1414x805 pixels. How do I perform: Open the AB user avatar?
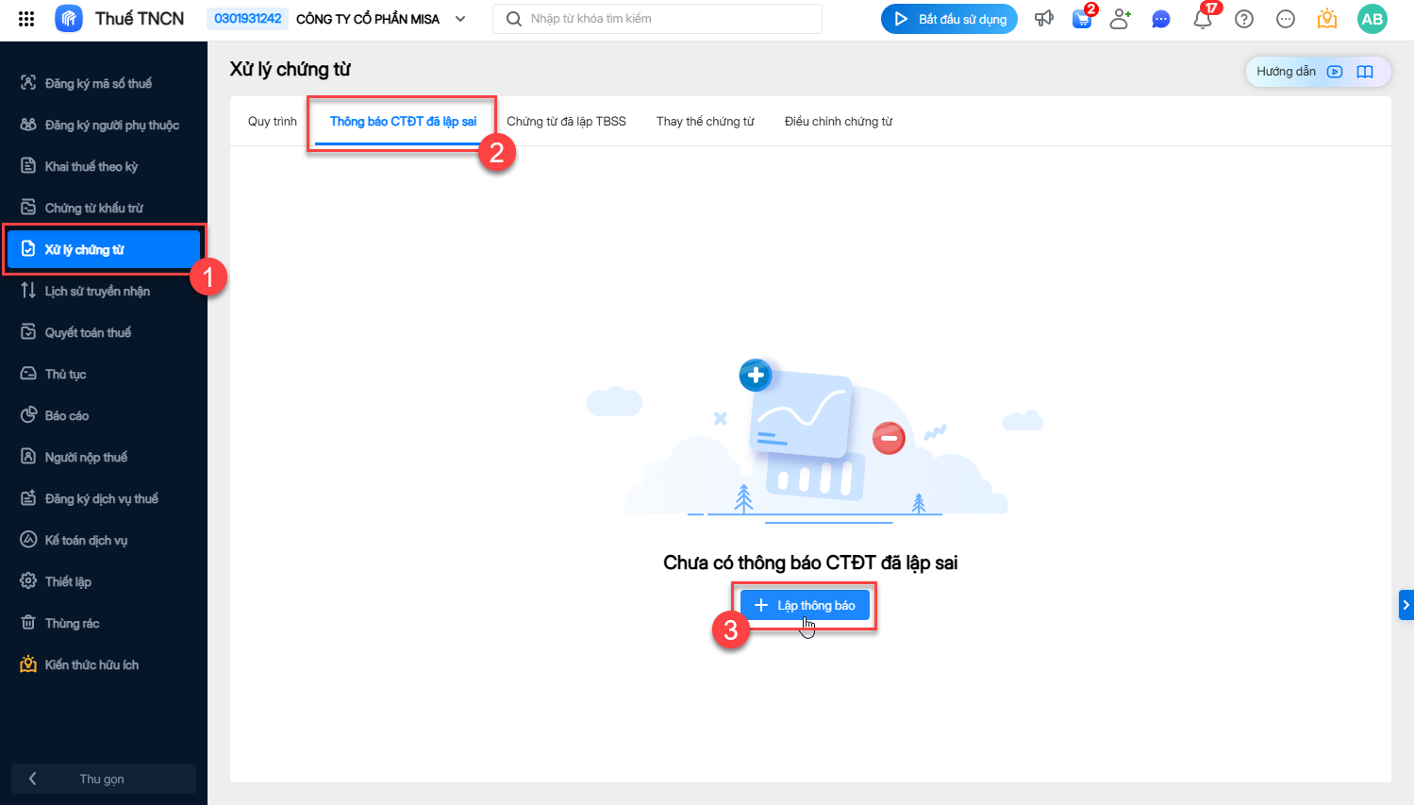coord(1372,19)
